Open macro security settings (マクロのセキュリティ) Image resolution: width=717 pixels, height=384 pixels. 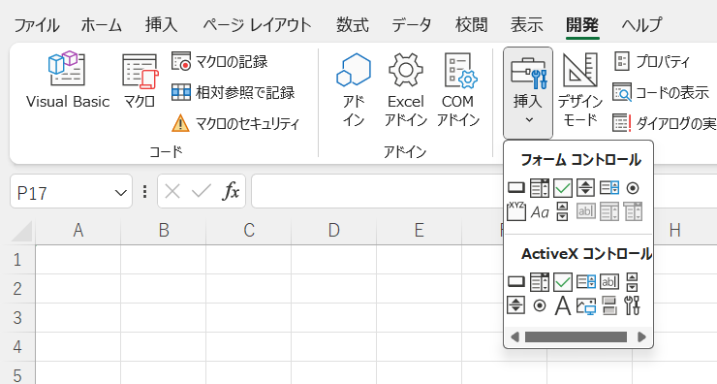point(235,123)
